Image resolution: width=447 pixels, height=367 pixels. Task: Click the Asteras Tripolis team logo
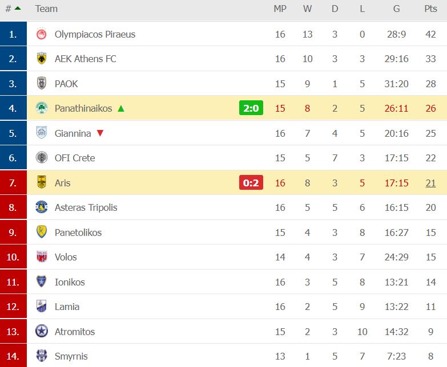point(41,207)
